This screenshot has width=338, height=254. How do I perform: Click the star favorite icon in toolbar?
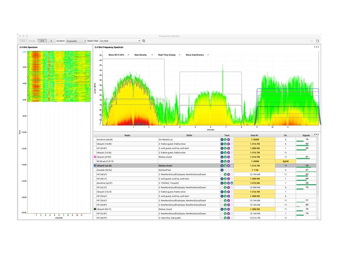311,41
